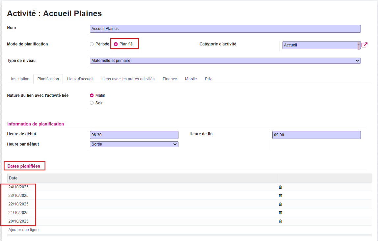Sort by the Date column header
This screenshot has width=378, height=241.
13,178
